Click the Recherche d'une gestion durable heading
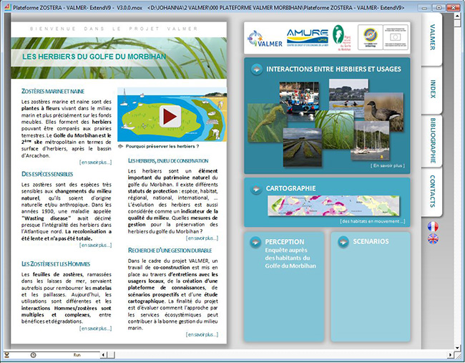Viewport: 465px width, 363px height. click(170, 251)
